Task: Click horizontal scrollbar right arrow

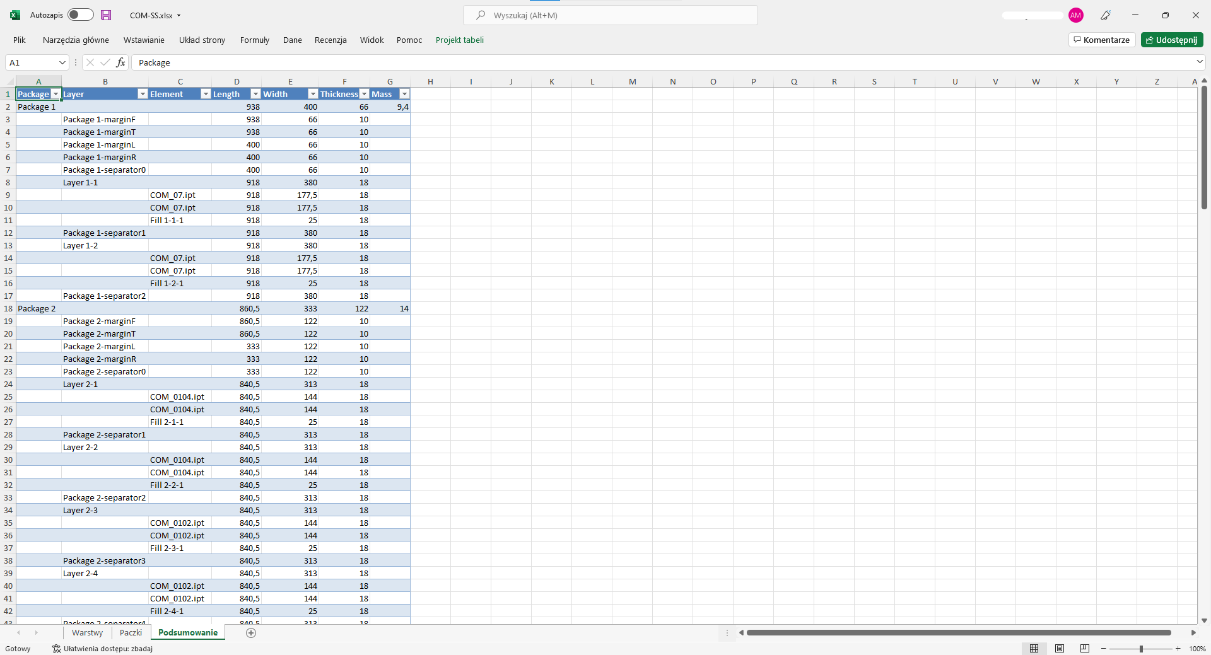Action: click(1193, 633)
